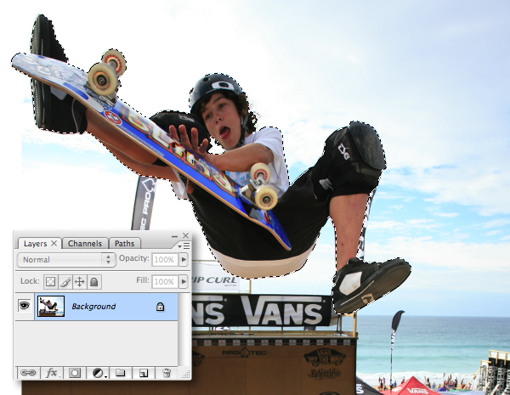Click the Background layer thumbnail
The image size is (510, 395).
pyautogui.click(x=51, y=306)
